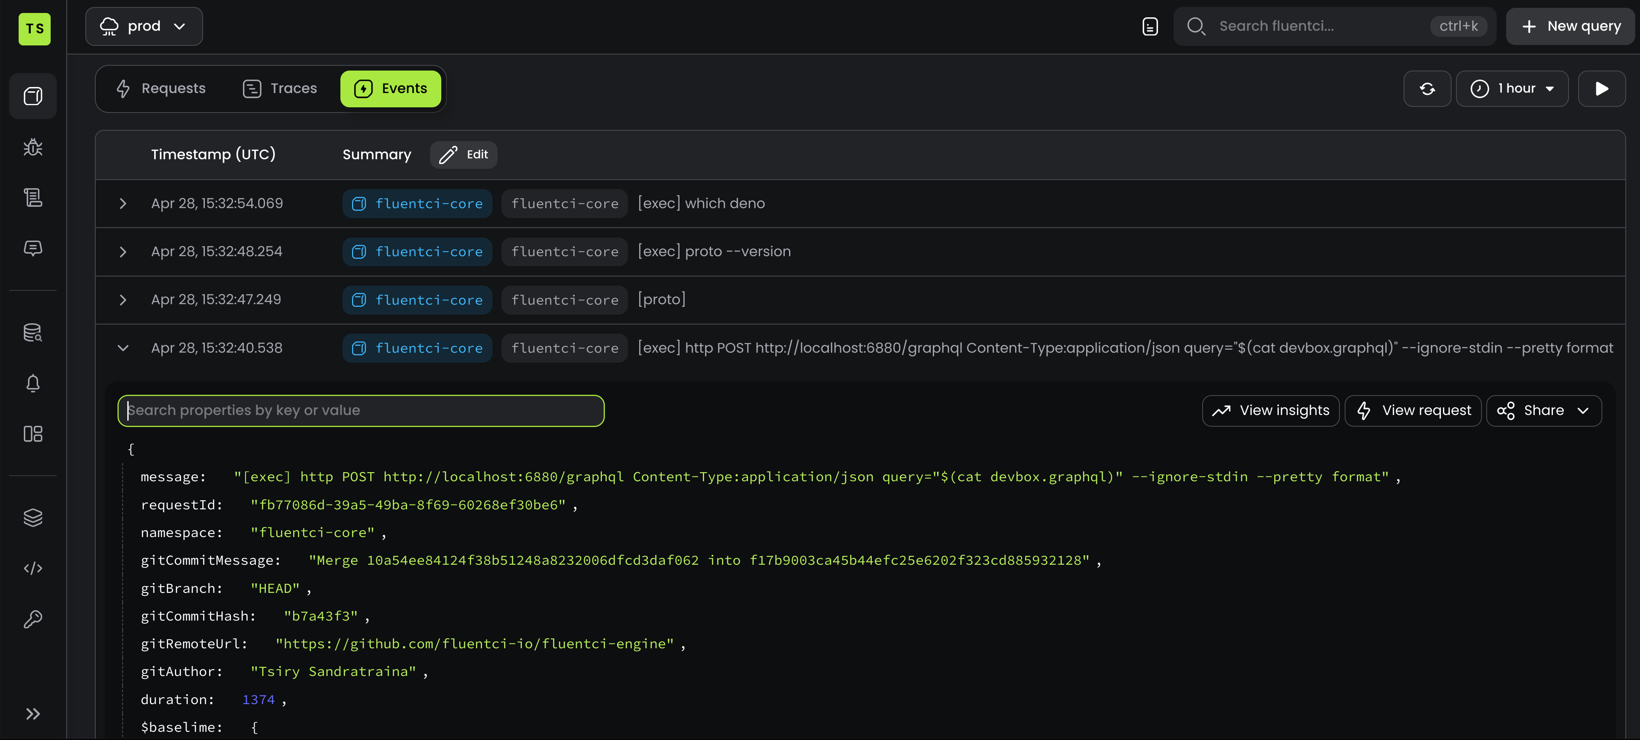Click gitAuthor value "Tsiry Sandratraina"

tap(333, 672)
